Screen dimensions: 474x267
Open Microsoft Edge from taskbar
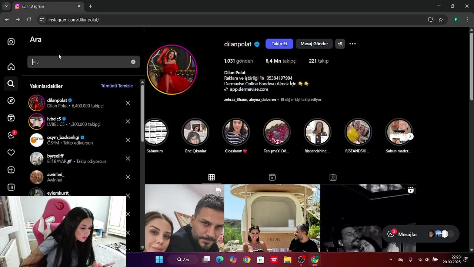coord(220,260)
